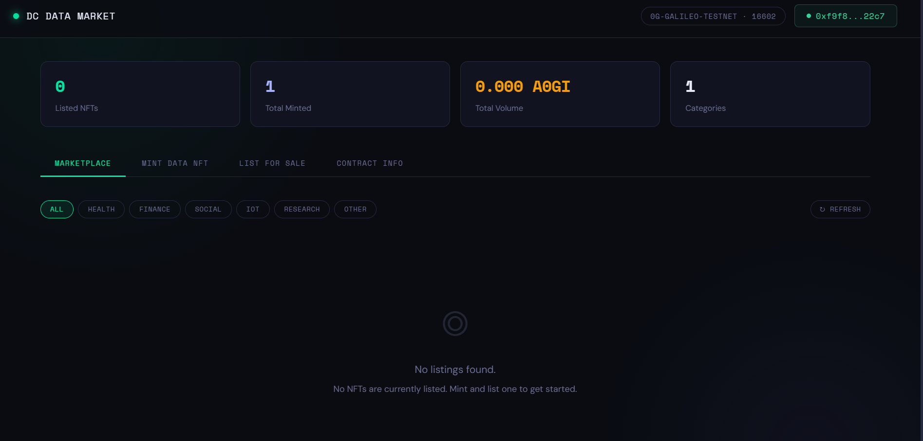Viewport: 923px width, 441px height.
Task: Filter listings by Finance category
Action: (155, 210)
